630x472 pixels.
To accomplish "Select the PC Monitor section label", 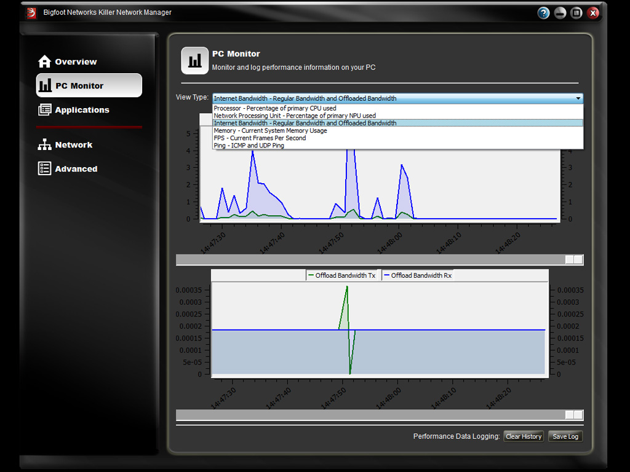I will pyautogui.click(x=79, y=86).
